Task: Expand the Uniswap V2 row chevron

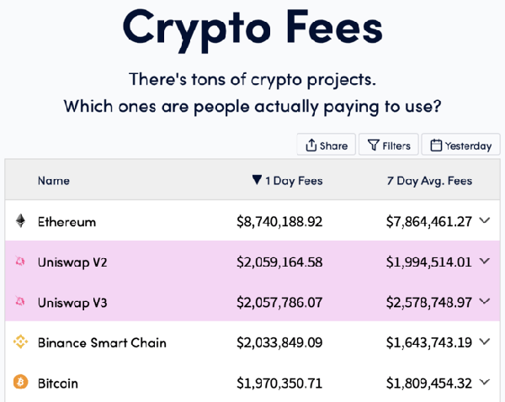Action: tap(484, 261)
